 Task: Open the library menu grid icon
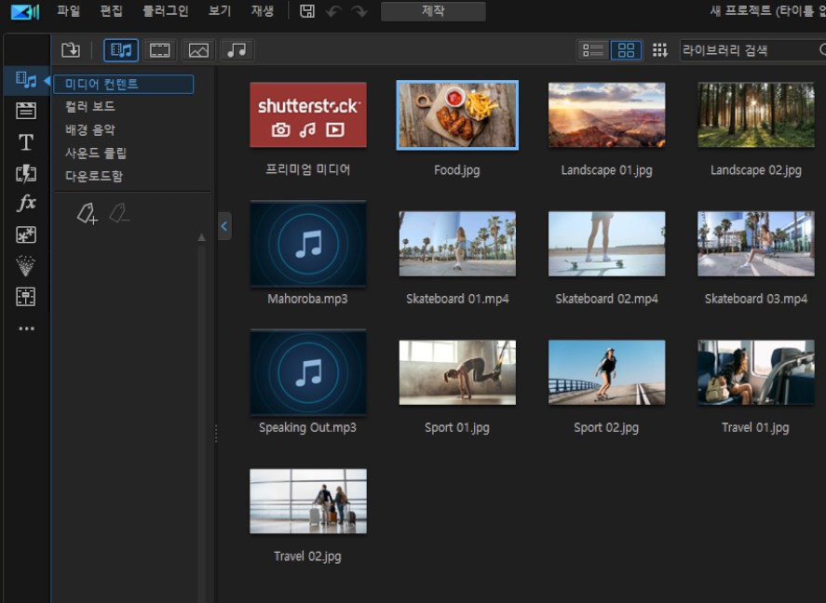click(660, 50)
